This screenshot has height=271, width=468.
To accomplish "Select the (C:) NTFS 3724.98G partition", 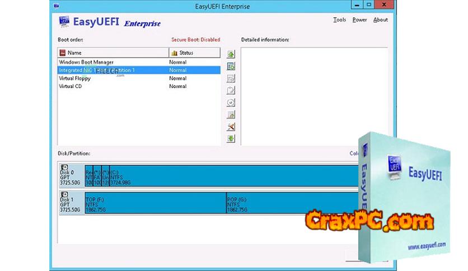I will point(233,176).
